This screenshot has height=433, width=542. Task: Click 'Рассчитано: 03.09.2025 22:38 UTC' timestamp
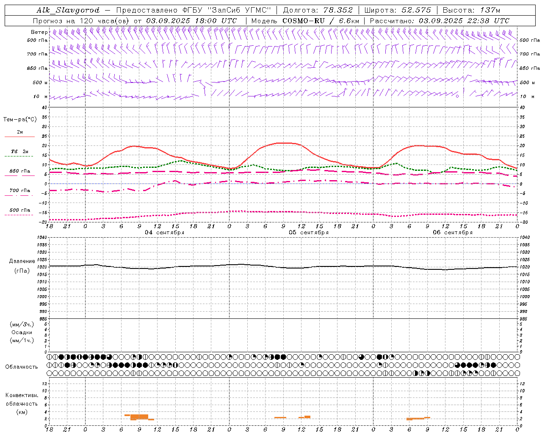pos(440,21)
